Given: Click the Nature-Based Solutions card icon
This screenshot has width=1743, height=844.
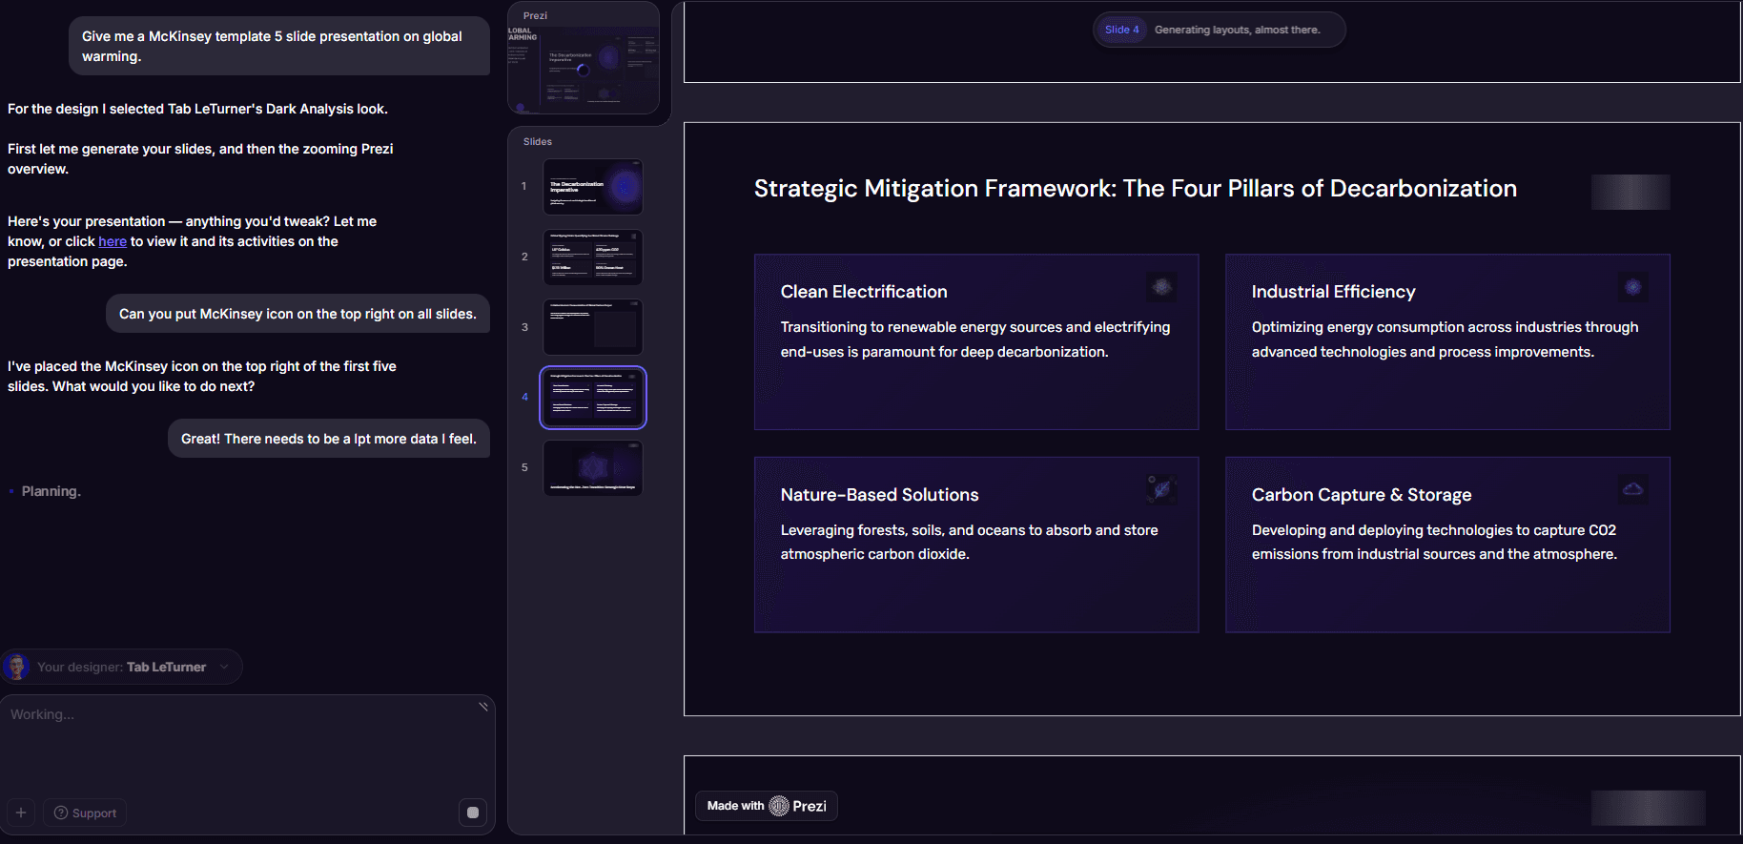Looking at the screenshot, I should click(1161, 489).
